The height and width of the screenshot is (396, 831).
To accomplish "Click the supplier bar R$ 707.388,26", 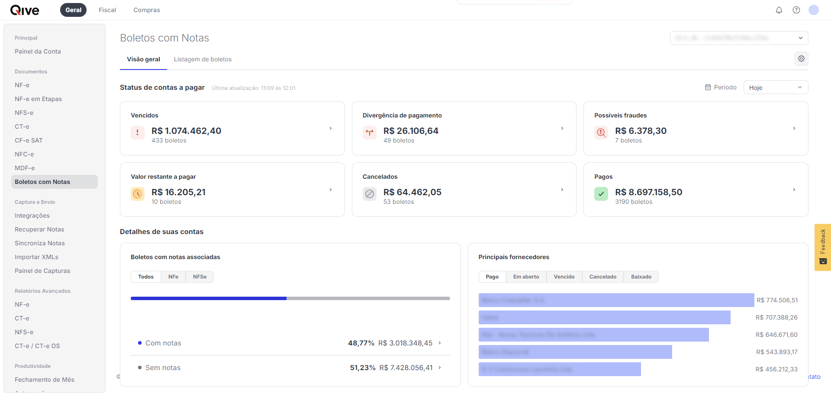I will click(605, 317).
